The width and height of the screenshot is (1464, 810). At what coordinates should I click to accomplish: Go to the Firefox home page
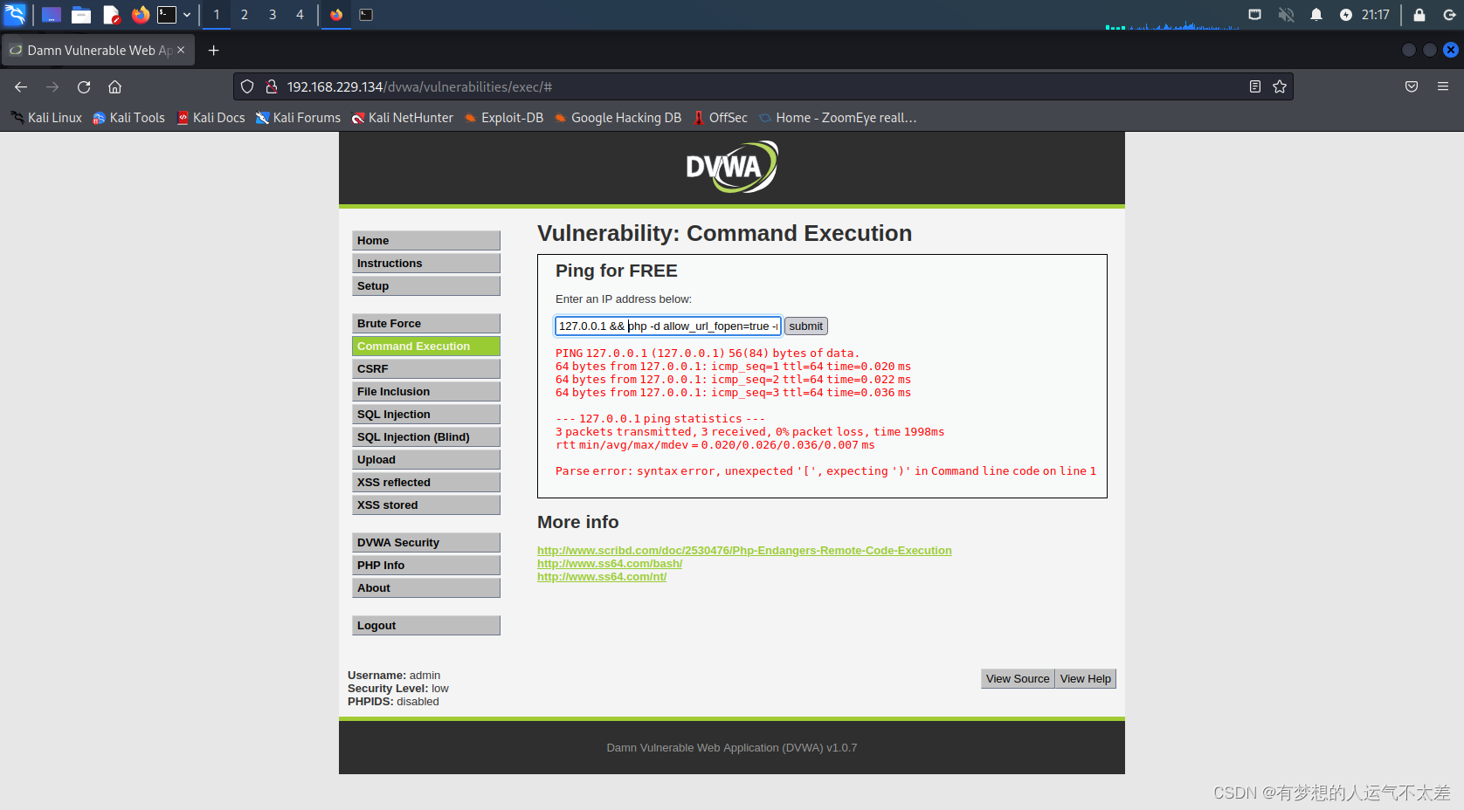coord(114,86)
